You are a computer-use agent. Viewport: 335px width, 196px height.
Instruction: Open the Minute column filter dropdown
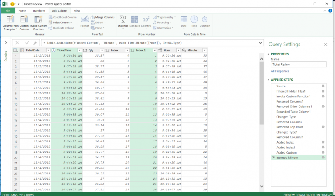(205, 50)
